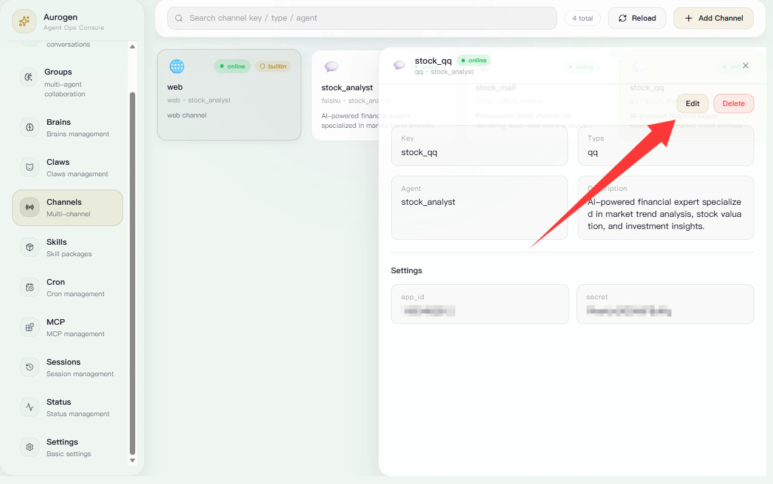
Task: Click the 4 total counter
Action: pos(583,18)
